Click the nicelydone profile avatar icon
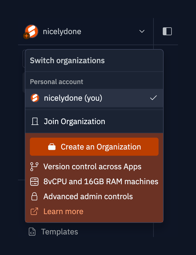 [x=30, y=31]
